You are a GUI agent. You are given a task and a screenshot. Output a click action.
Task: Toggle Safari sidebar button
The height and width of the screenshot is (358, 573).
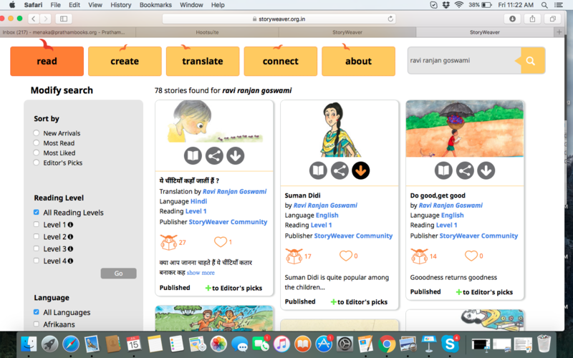[x=64, y=19]
